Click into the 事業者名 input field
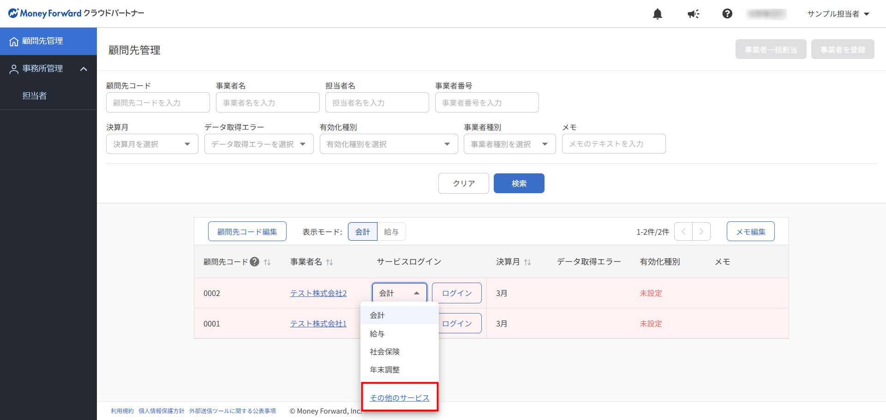 [x=267, y=102]
